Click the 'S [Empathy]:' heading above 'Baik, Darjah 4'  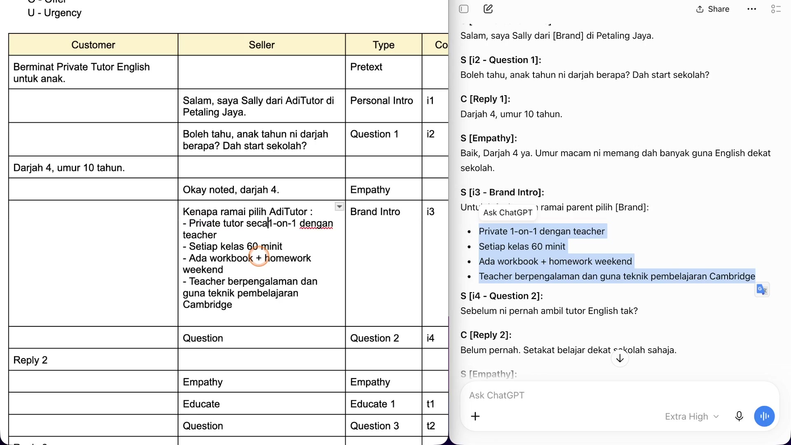489,138
